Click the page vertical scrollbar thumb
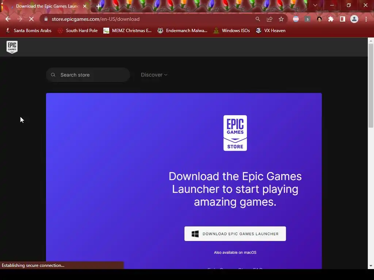 [371, 86]
